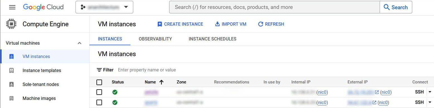434x108 pixels.
Task: Click the Compute Engine chip icon
Action: coord(11,24)
